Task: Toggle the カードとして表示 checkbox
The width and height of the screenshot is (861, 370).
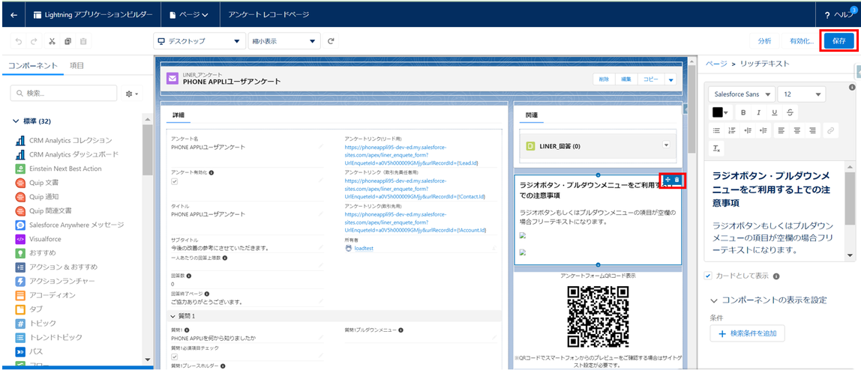Action: (x=708, y=276)
